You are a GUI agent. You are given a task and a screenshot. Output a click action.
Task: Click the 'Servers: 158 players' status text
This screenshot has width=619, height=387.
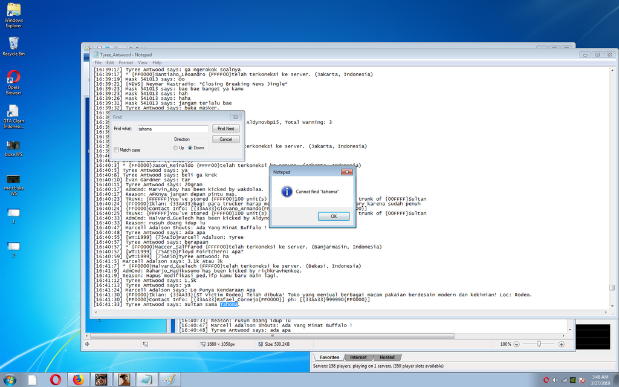pos(378,366)
